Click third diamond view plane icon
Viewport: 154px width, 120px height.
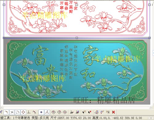(65, 112)
